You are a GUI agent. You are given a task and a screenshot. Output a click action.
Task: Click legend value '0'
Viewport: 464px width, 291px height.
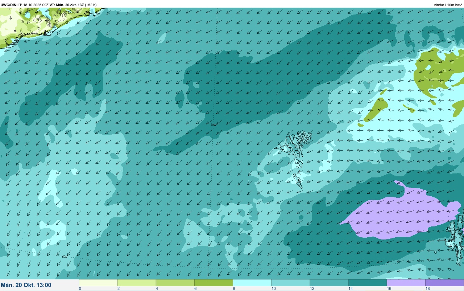[x=80, y=289]
